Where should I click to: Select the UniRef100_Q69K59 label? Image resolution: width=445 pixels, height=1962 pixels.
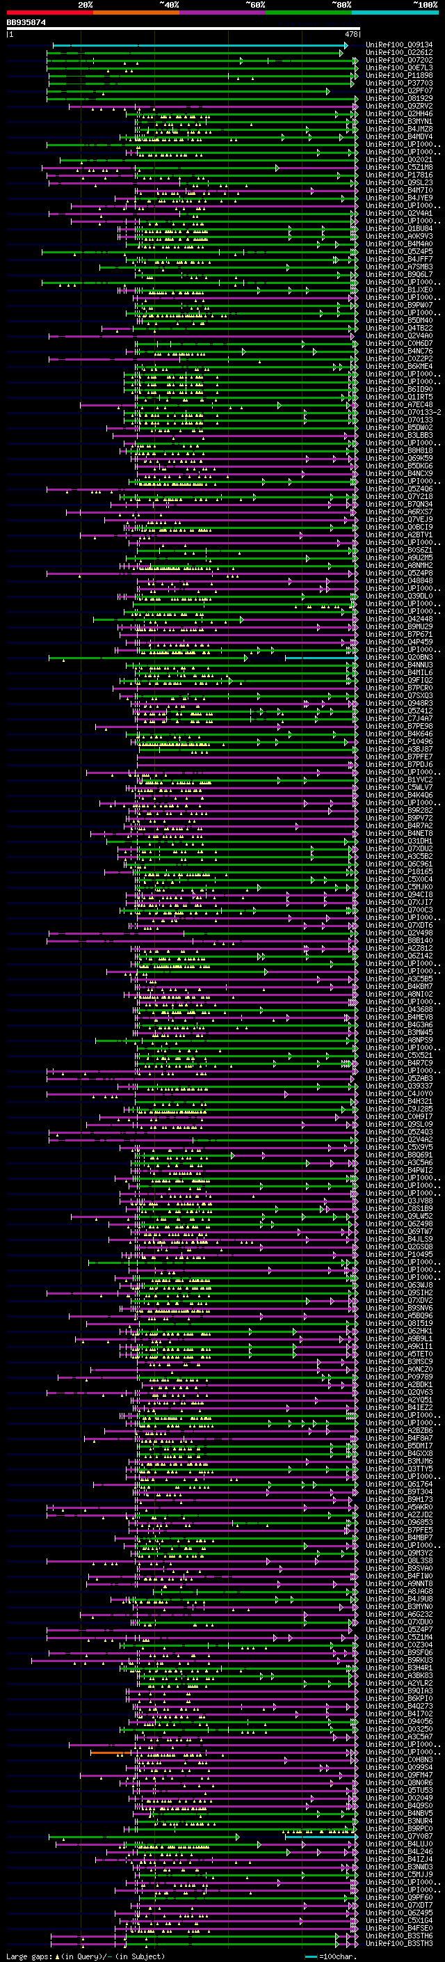pos(398,458)
